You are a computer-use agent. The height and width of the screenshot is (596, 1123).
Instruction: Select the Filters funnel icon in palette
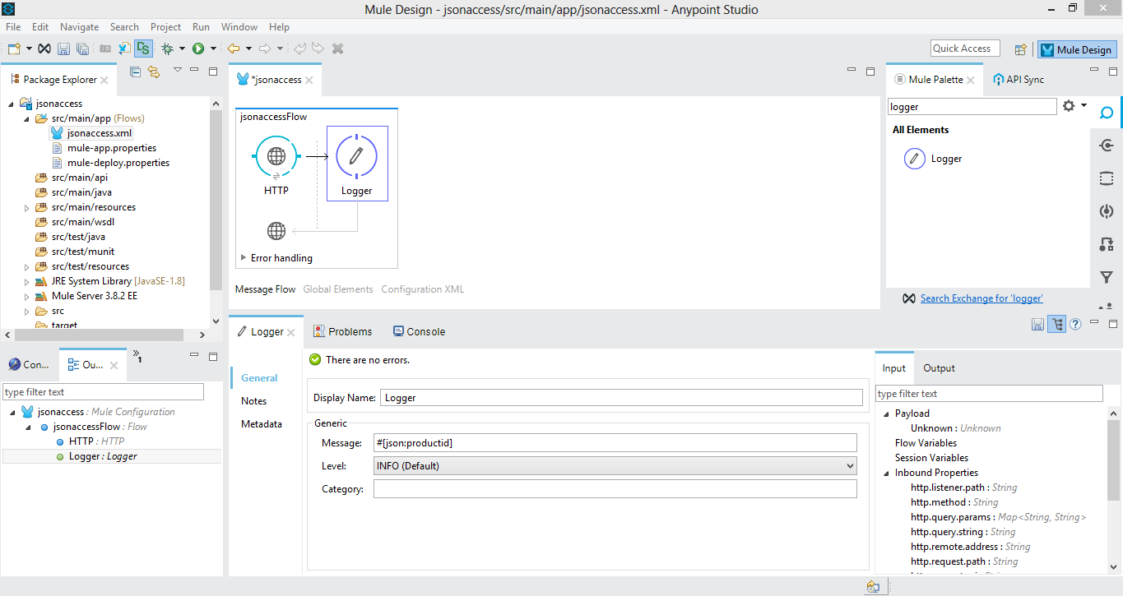[x=1107, y=277]
